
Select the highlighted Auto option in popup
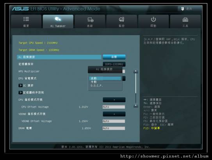point(105,79)
